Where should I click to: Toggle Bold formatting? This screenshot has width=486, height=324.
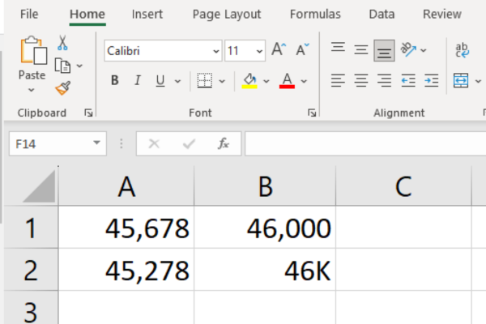tap(115, 81)
